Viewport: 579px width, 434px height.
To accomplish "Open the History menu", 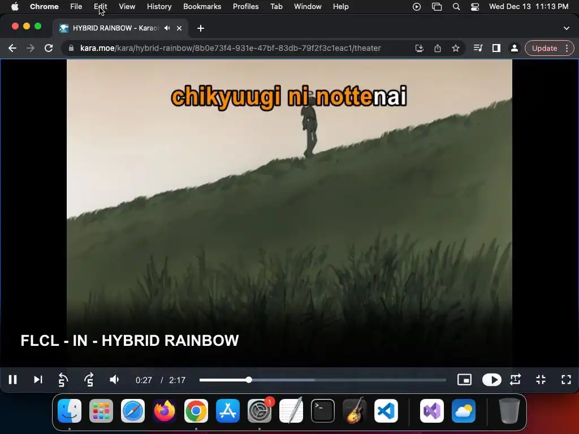I will coord(159,7).
